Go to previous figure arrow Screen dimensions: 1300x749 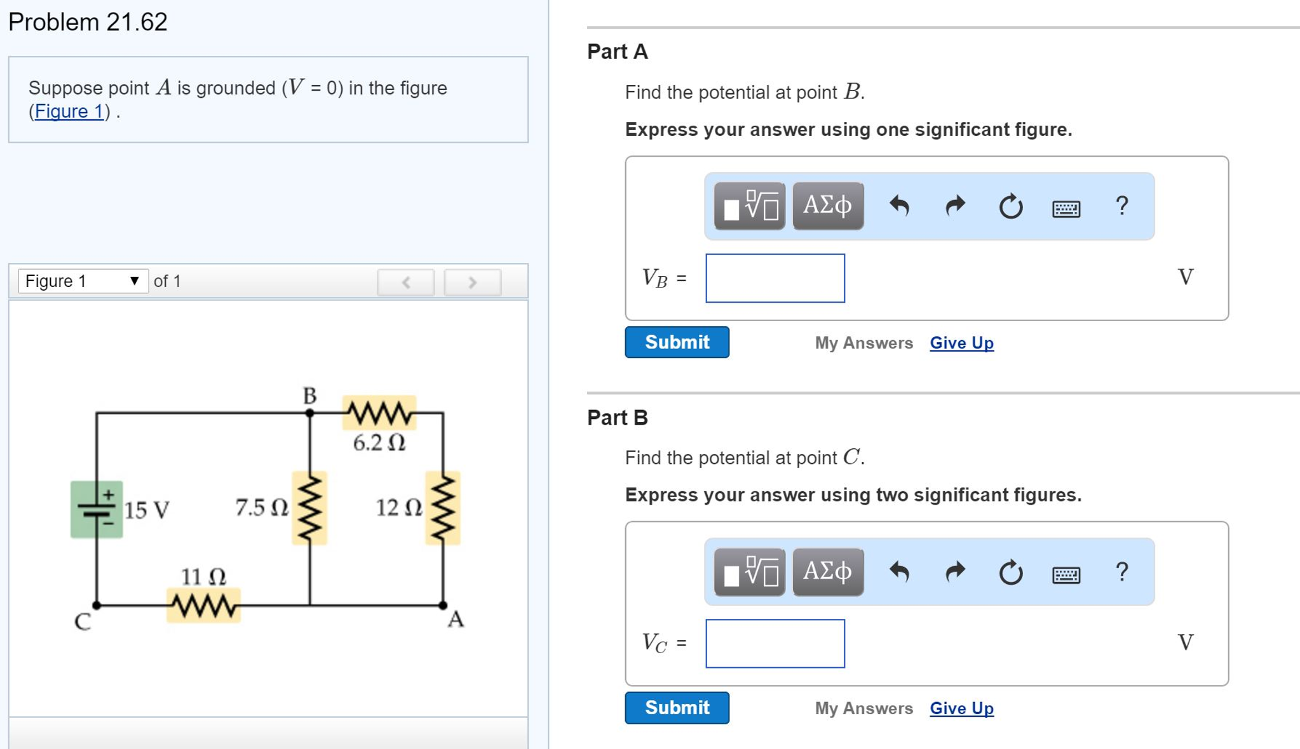[406, 282]
